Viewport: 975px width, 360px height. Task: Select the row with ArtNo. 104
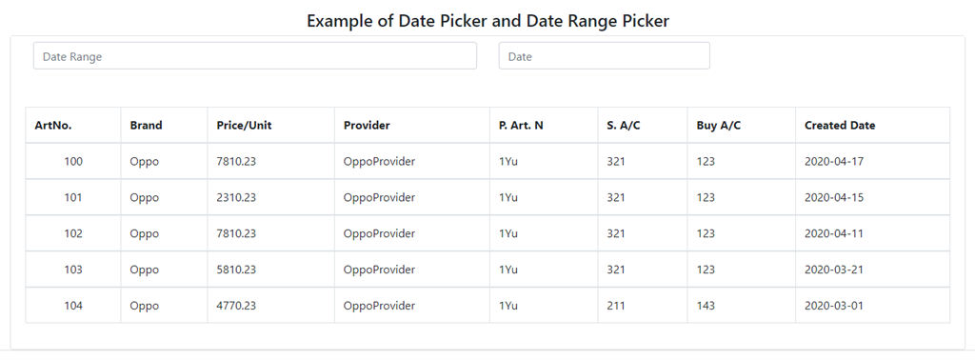click(x=487, y=306)
